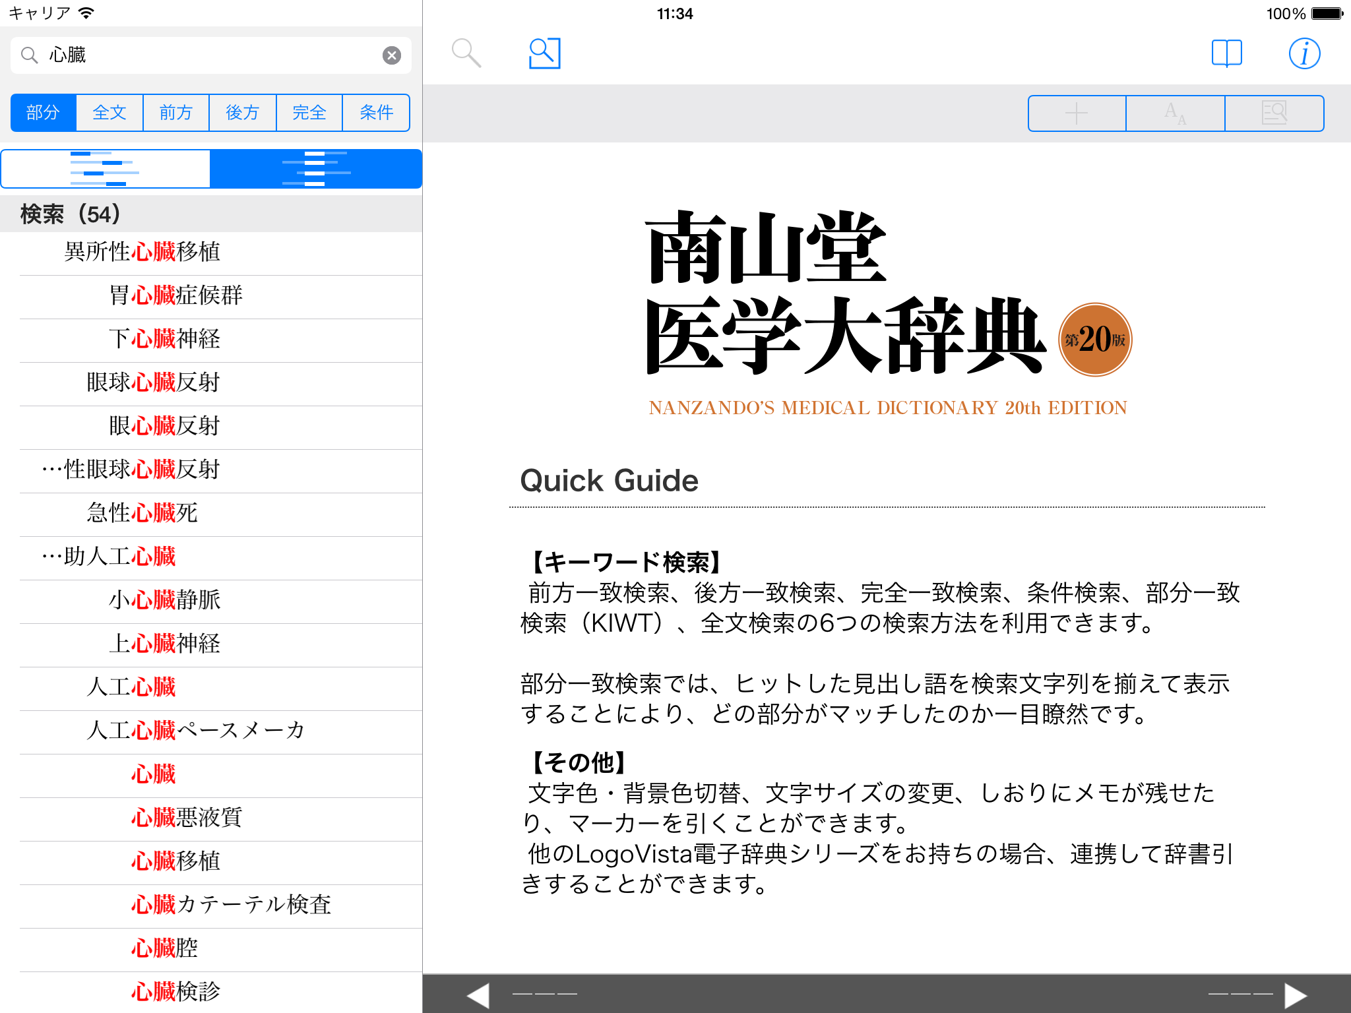
Task: Click the plus add button
Action: point(1077,113)
